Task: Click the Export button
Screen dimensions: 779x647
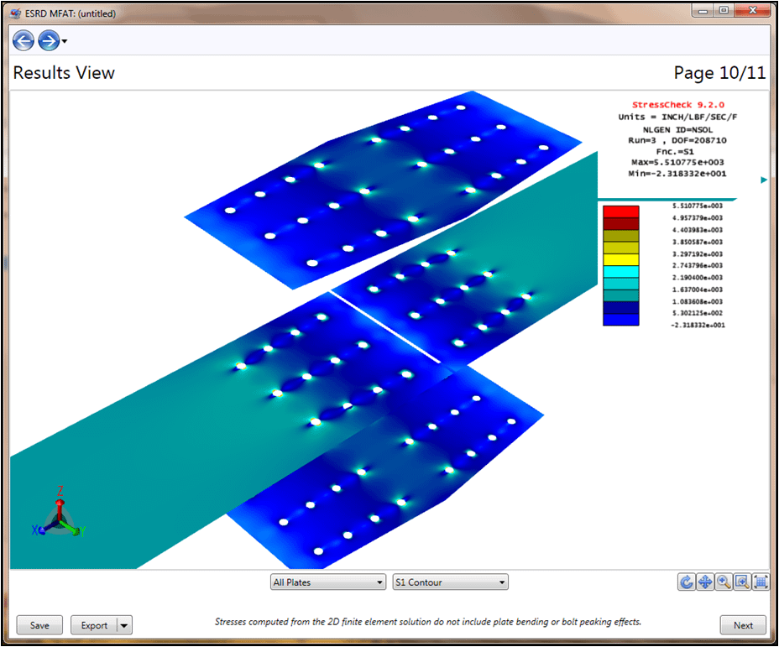Action: point(98,625)
